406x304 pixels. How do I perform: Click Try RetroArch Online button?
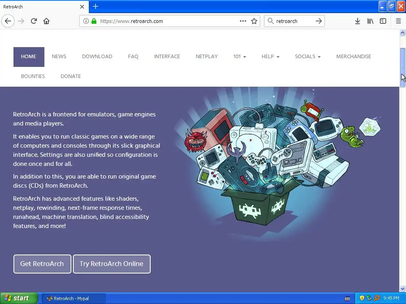tap(111, 264)
